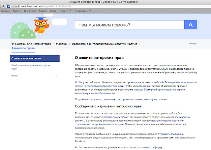Click the plus add-bookmark button in address bar
The image size is (211, 150).
pos(3,6)
